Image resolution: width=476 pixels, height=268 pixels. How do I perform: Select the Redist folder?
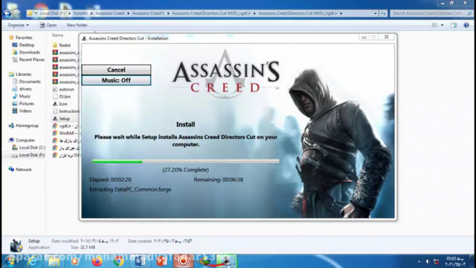tap(65, 45)
